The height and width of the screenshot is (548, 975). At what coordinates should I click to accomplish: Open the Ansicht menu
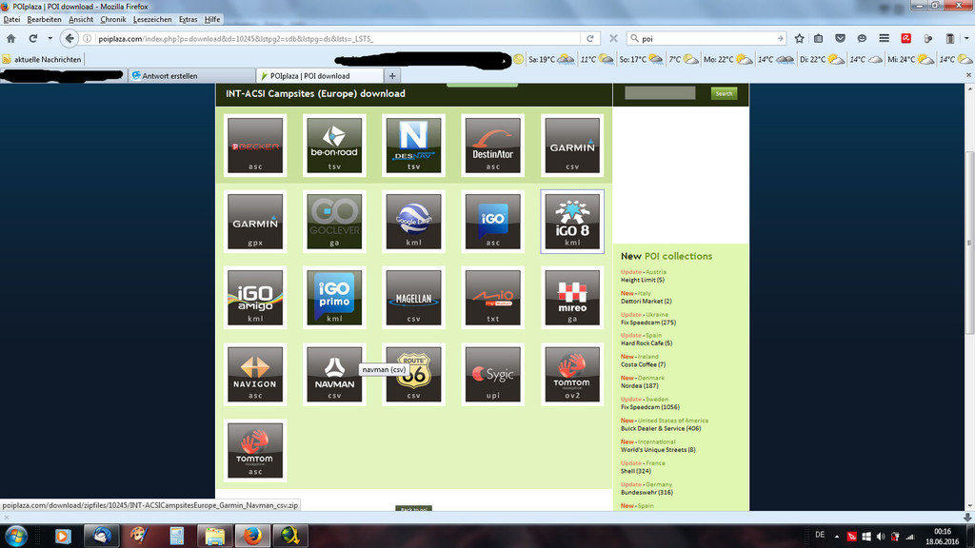click(x=81, y=19)
